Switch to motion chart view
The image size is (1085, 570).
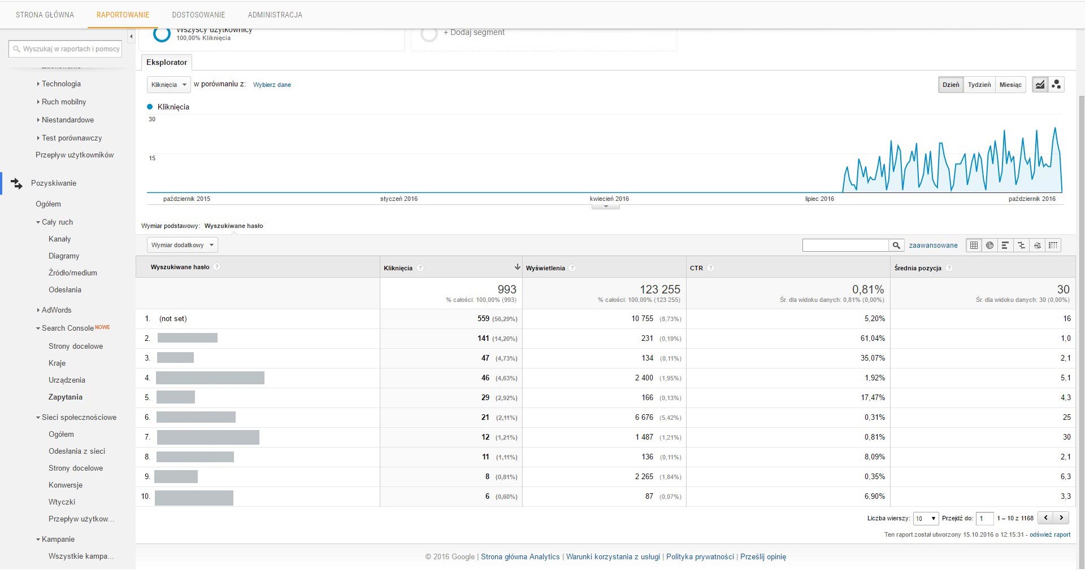pyautogui.click(x=1056, y=85)
